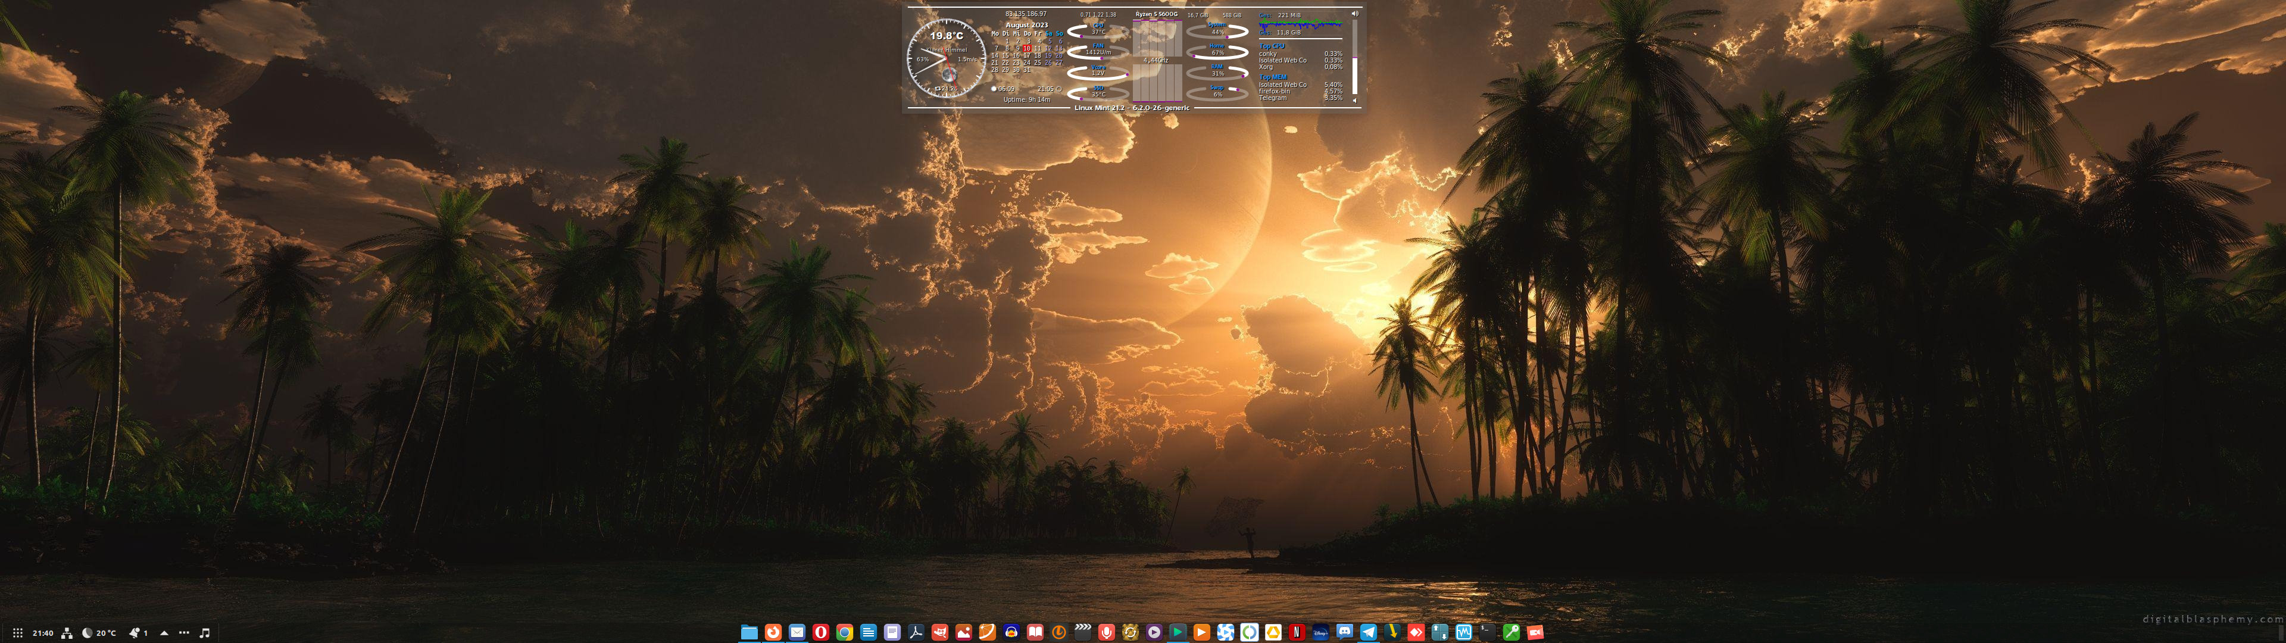This screenshot has height=643, width=2286.
Task: Open the Opera browser icon
Action: 821,632
